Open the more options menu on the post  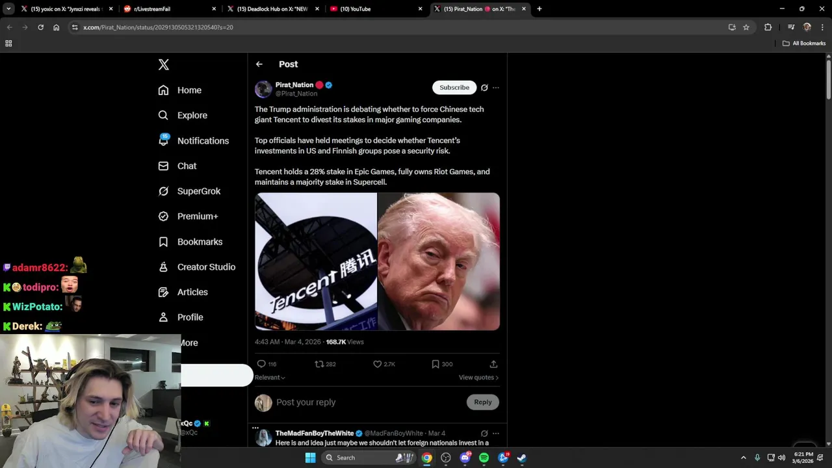pyautogui.click(x=496, y=87)
